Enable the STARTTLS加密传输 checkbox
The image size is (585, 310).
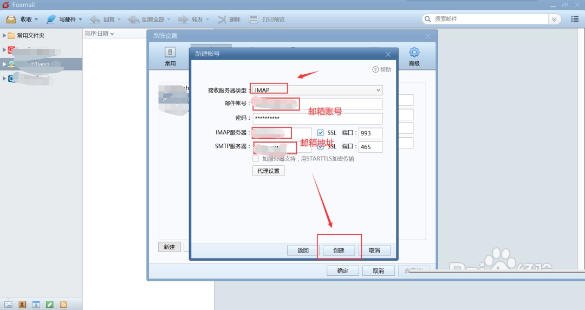(256, 159)
